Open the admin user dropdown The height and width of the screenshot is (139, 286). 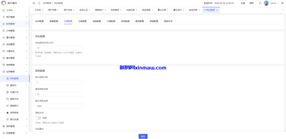point(275,3)
